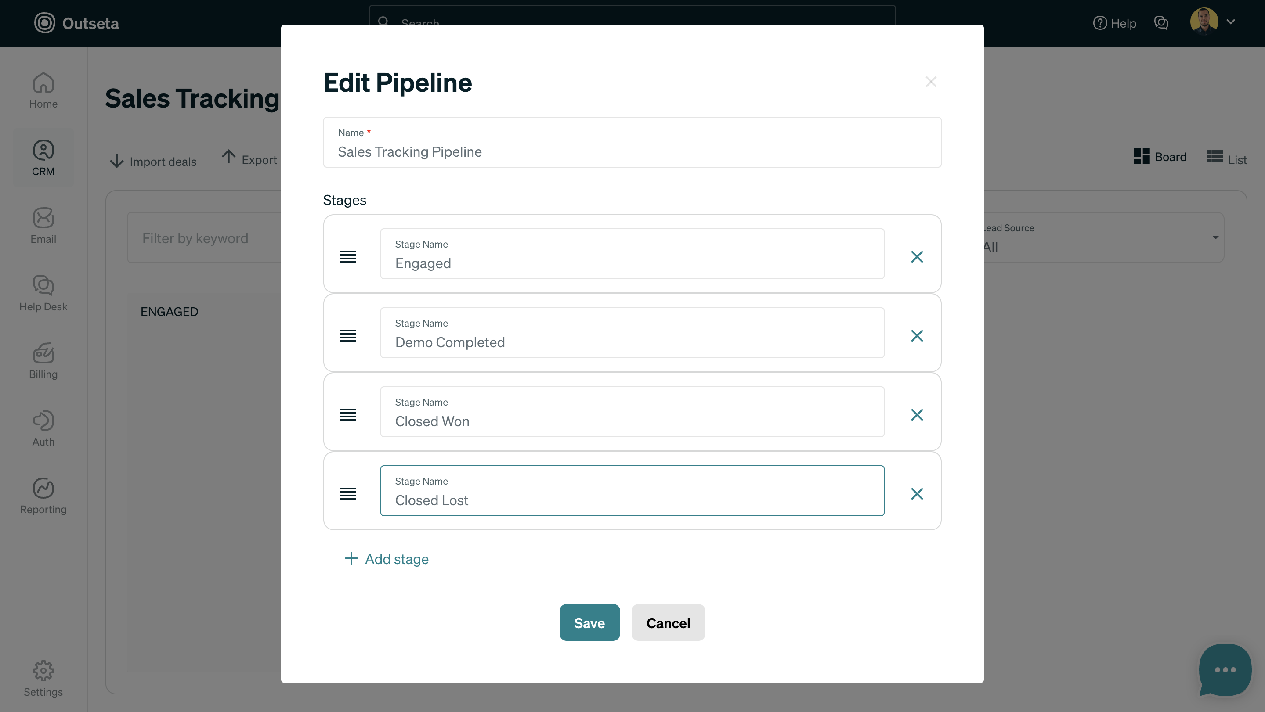This screenshot has height=712, width=1265.
Task: Open Reporting in the sidebar
Action: (43, 496)
